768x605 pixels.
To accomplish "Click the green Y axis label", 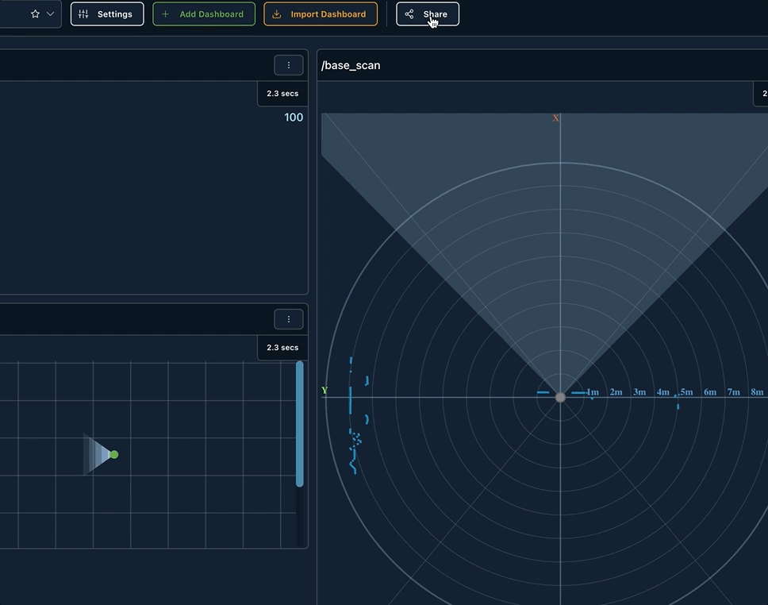I will click(x=324, y=391).
